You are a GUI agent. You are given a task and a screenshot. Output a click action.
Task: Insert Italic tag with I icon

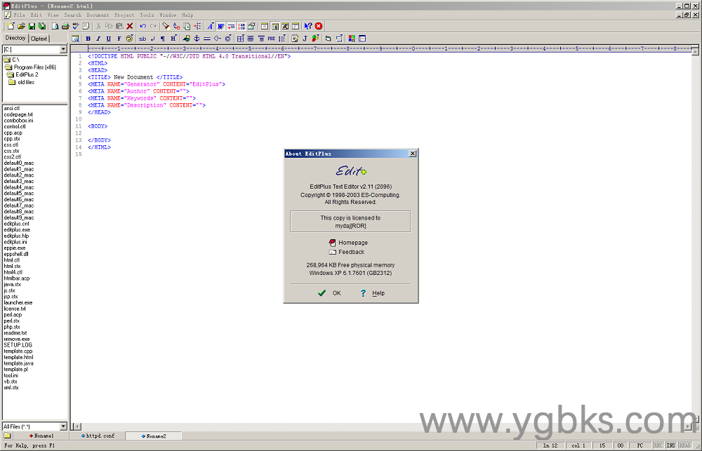[x=98, y=39]
